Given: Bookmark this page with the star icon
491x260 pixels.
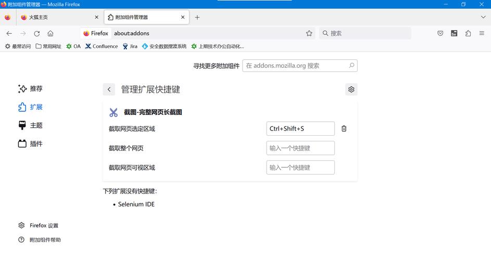Looking at the screenshot, I should [x=309, y=33].
